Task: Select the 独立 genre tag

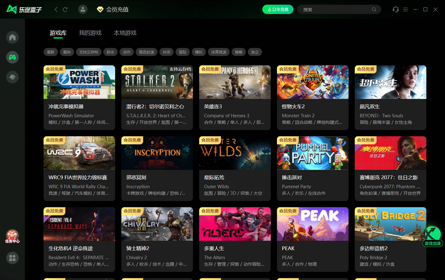Action: coord(255,52)
